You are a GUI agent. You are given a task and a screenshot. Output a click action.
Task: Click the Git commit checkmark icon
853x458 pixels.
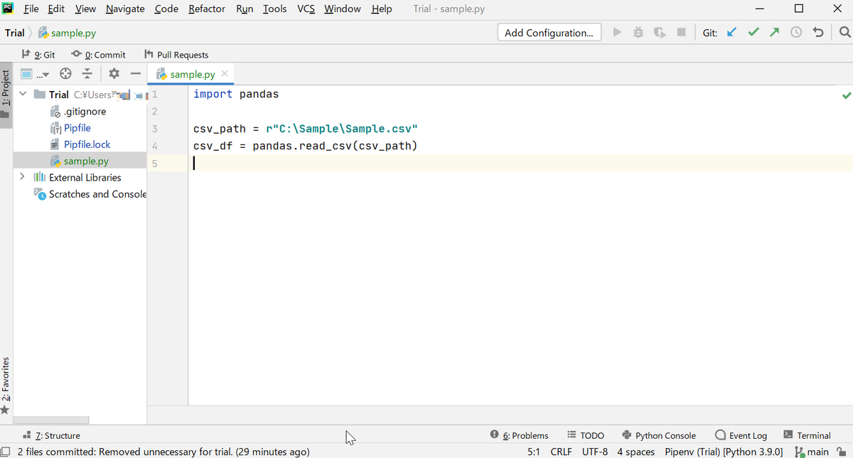[753, 32]
